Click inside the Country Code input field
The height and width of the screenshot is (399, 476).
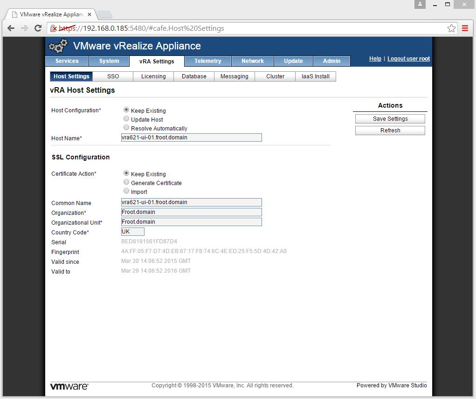click(132, 232)
